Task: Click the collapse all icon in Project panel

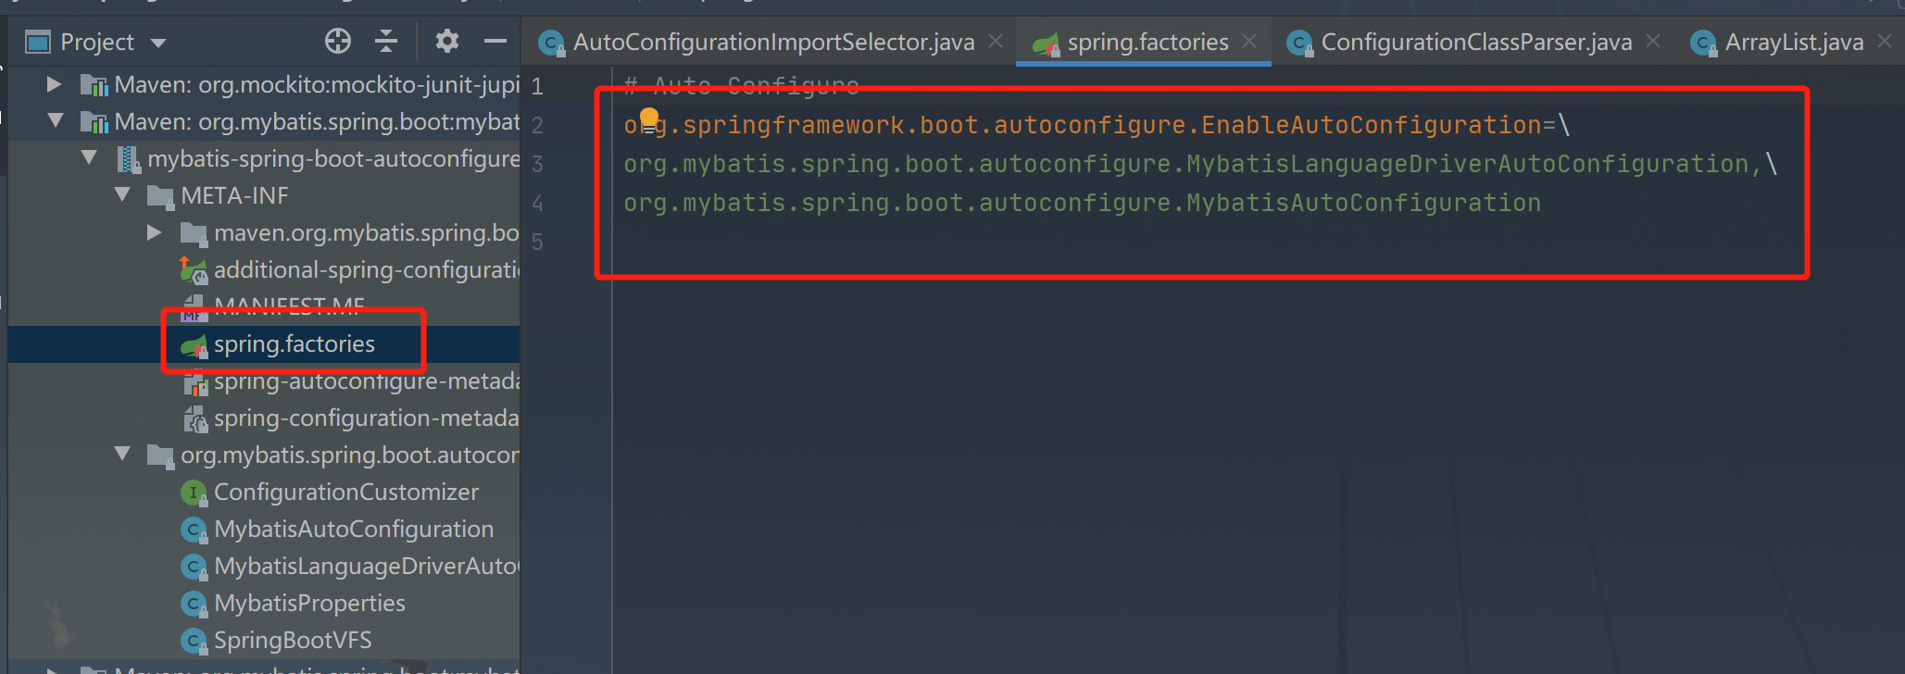Action: (386, 41)
